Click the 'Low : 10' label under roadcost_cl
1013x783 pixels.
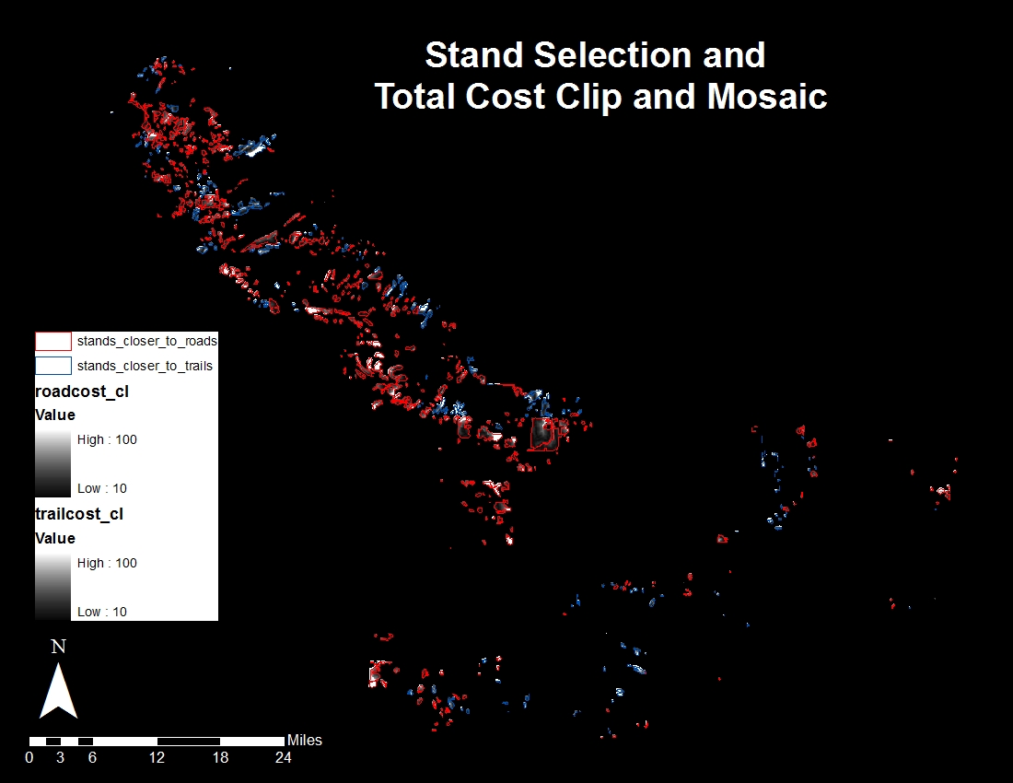tap(102, 488)
